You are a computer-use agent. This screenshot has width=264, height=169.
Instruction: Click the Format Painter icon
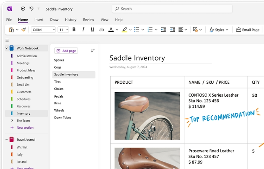(x=24, y=30)
